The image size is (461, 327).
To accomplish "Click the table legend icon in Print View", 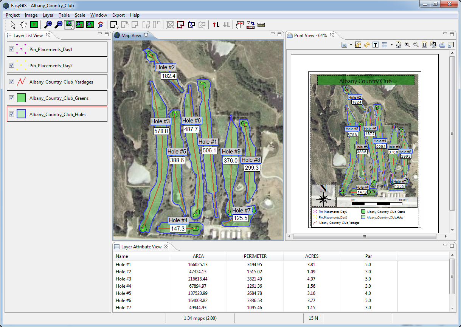I will pos(385,45).
